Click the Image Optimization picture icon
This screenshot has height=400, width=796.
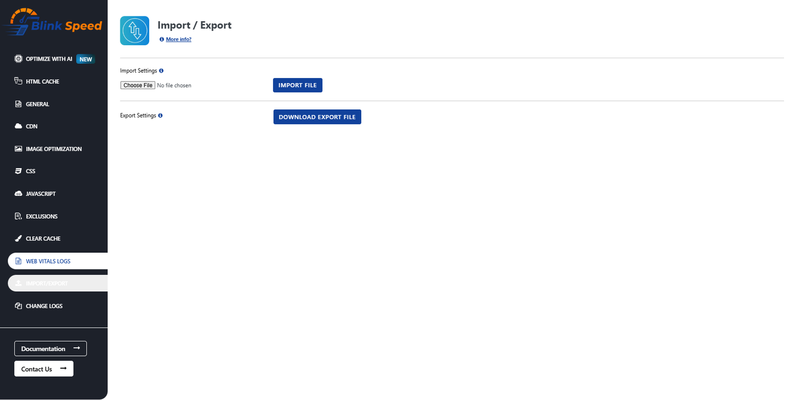18,149
